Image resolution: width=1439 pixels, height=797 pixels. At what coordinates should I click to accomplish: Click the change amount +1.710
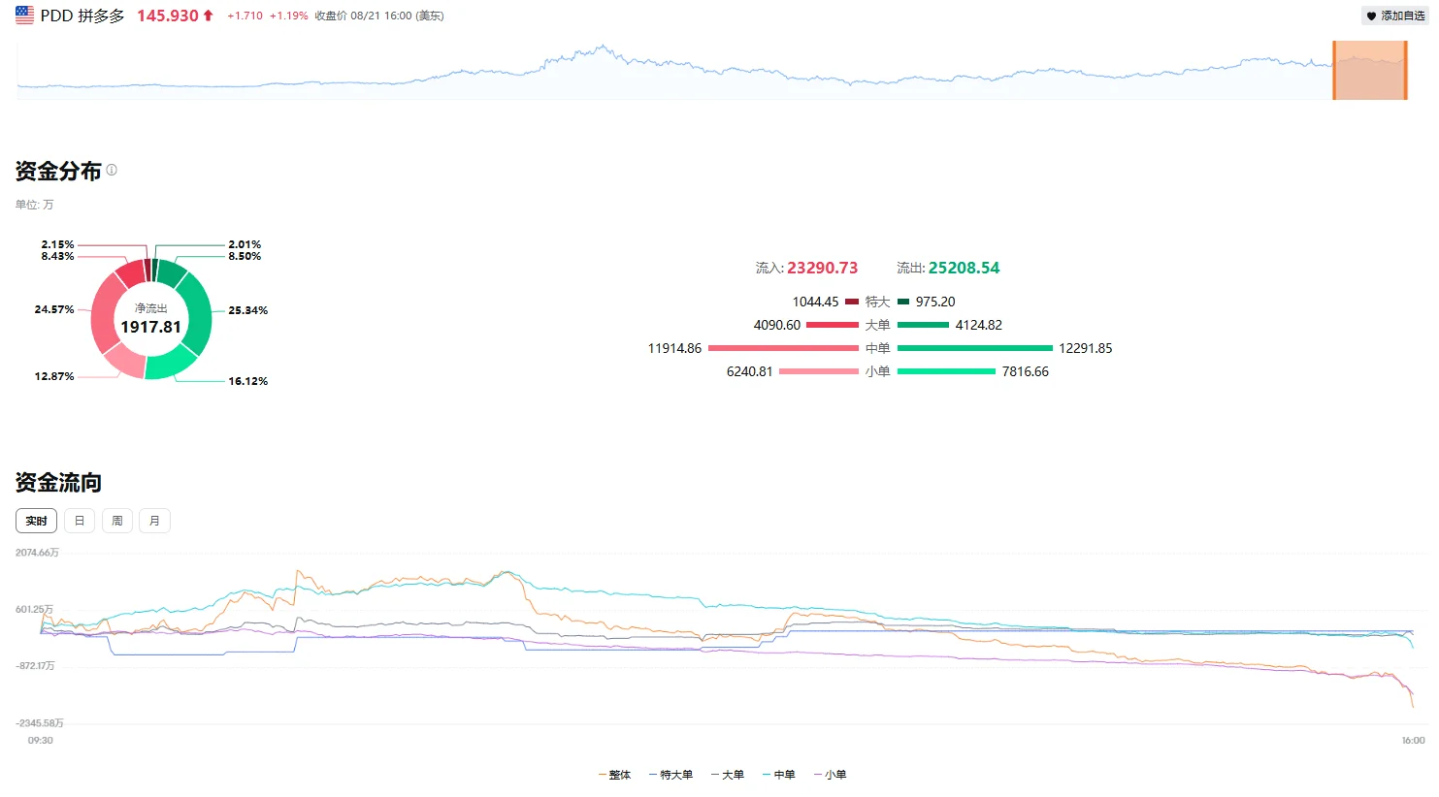pos(245,16)
